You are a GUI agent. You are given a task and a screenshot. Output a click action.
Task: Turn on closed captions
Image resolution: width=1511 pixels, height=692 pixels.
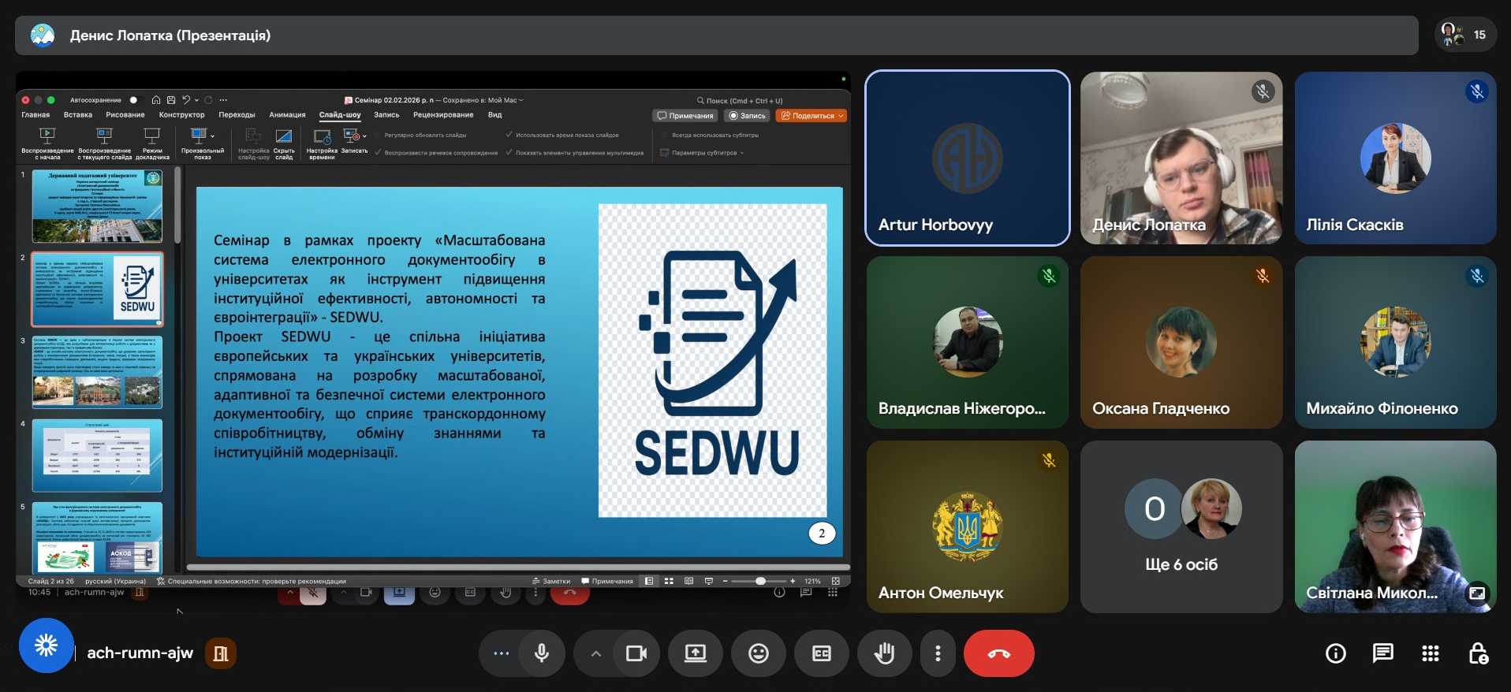821,653
